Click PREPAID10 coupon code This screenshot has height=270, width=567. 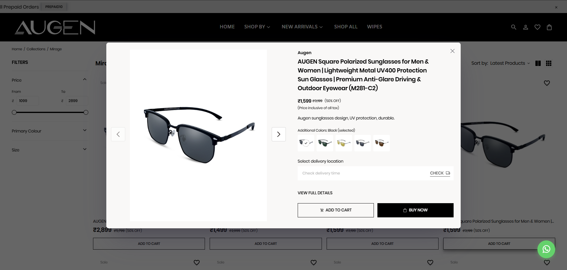[x=54, y=7]
